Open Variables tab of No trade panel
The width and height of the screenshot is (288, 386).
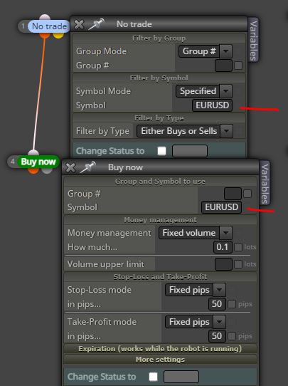(253, 41)
